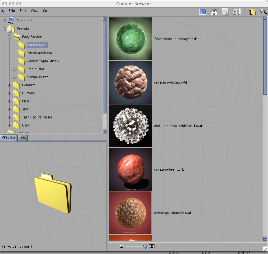Open the Go menu
The width and height of the screenshot is (268, 254).
(45, 11)
